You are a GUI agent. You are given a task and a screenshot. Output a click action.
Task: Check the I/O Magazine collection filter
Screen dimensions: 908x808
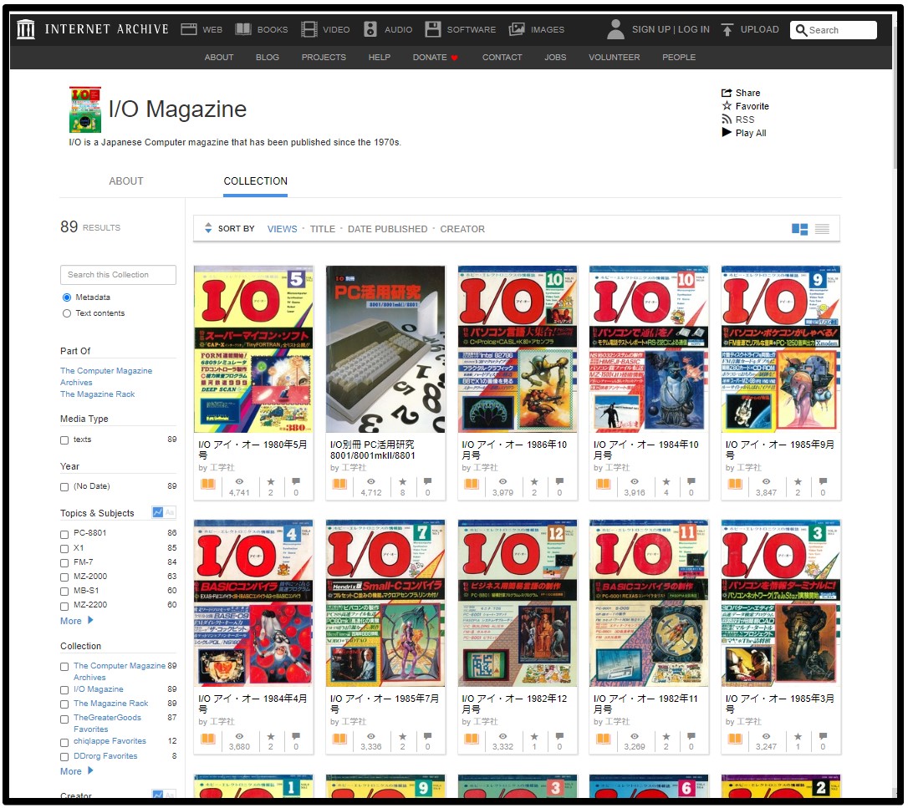pos(64,690)
